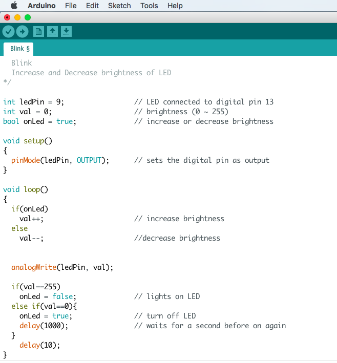Close the window with the red button
This screenshot has width=337, height=363.
pyautogui.click(x=7, y=17)
